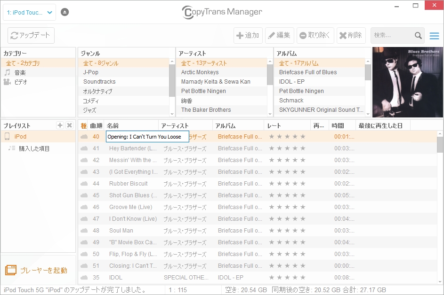
Task: Sort by アルバム column header in track list
Action: point(238,126)
